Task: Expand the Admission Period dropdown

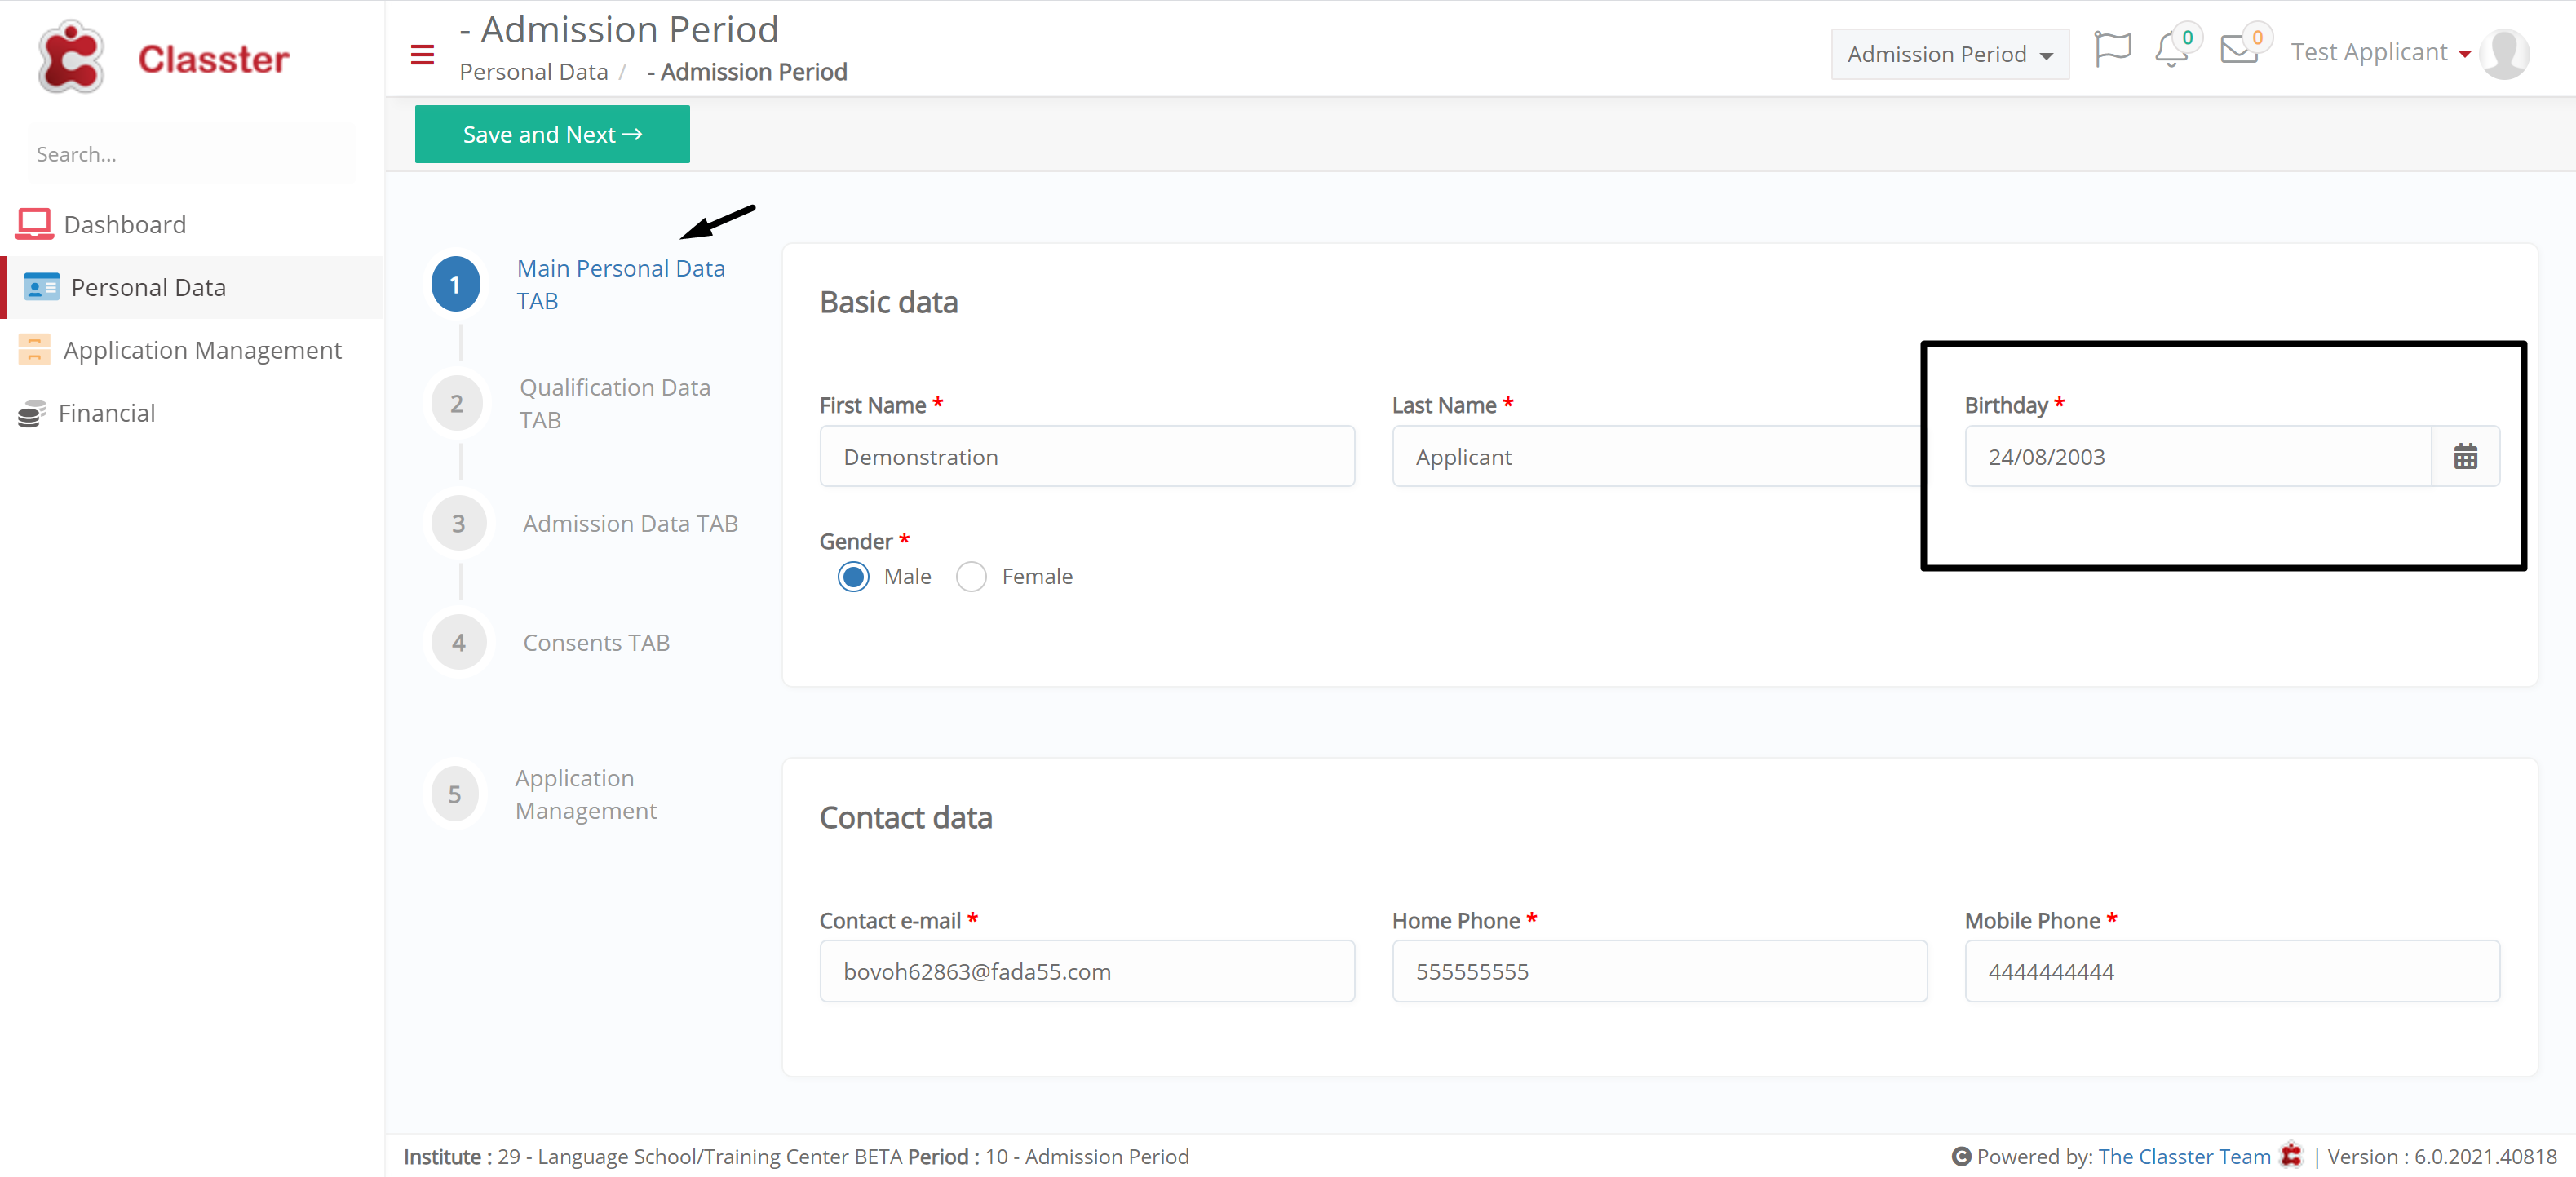Action: pos(1950,54)
